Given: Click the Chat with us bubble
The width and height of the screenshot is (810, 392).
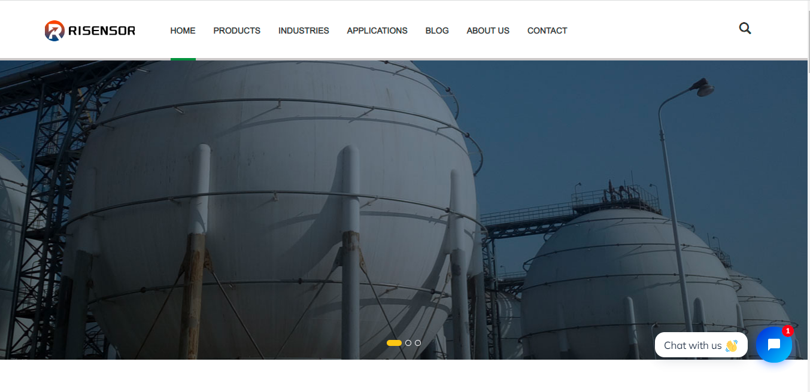Looking at the screenshot, I should pos(701,345).
